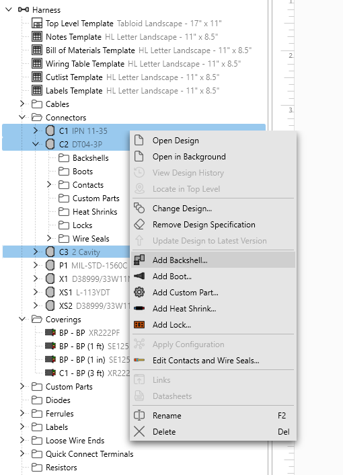Collapse the Harness root node
The height and width of the screenshot is (475, 343).
[x=9, y=9]
